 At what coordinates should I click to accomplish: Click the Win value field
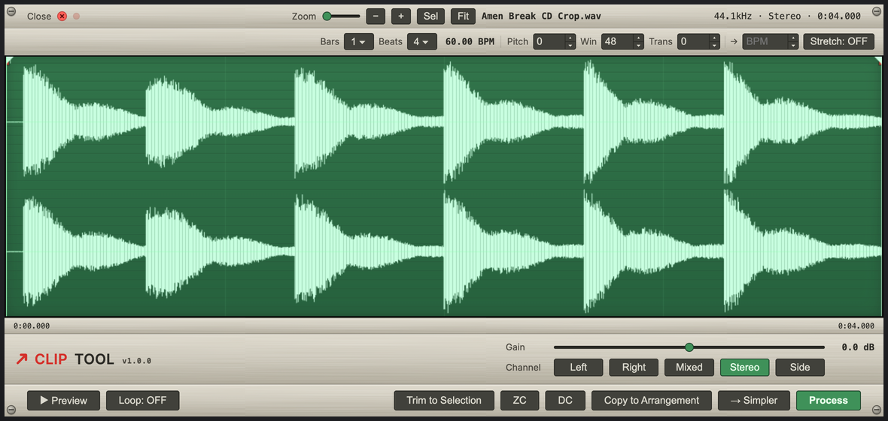617,41
